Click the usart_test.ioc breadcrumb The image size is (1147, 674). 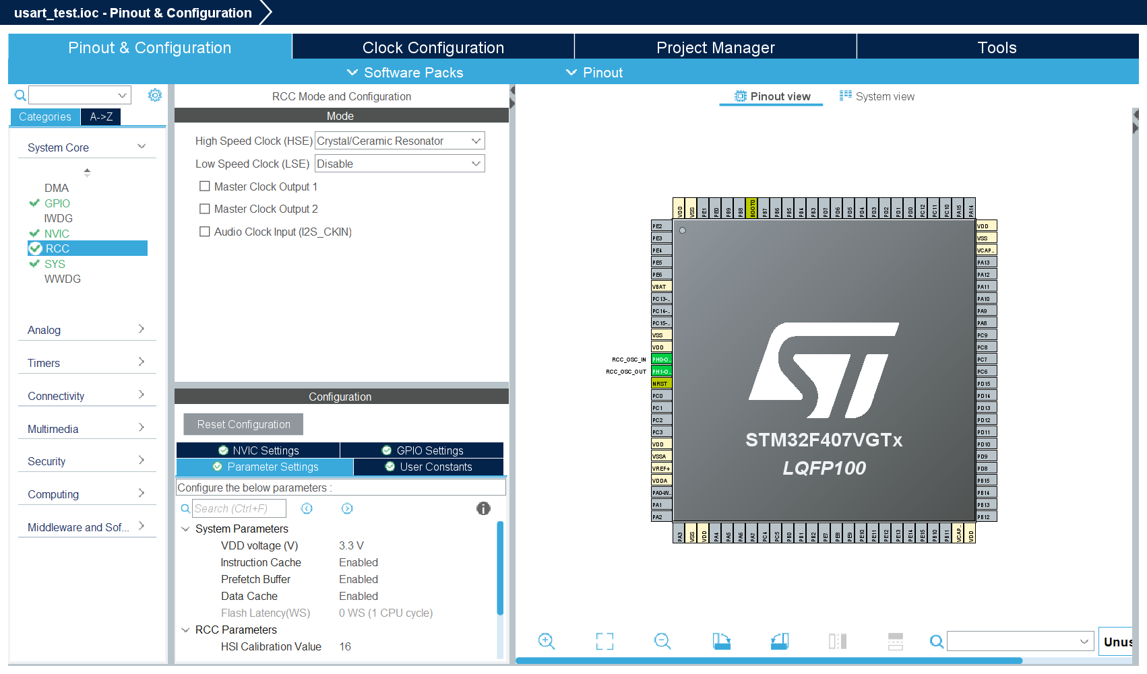[x=133, y=13]
